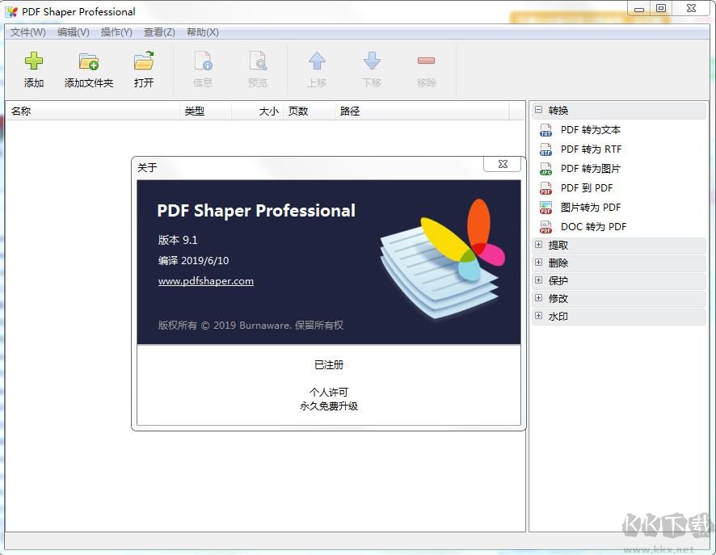Visit the www.pdfshaper.com link

tap(206, 281)
